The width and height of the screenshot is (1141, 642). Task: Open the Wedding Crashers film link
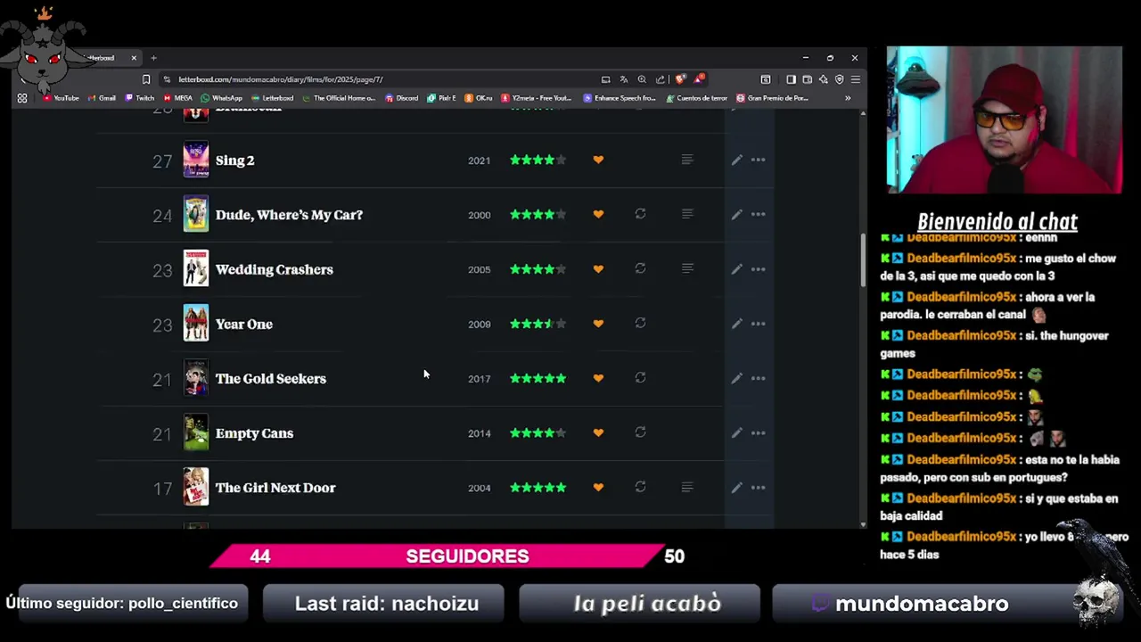coord(274,269)
